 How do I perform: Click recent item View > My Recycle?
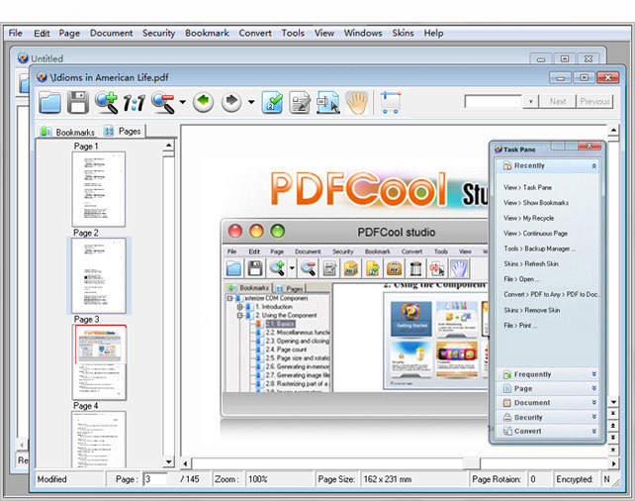(x=528, y=218)
